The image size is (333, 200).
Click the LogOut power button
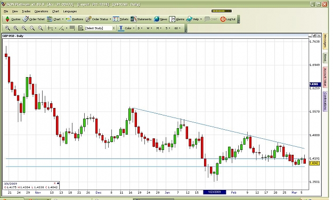pos(228,19)
